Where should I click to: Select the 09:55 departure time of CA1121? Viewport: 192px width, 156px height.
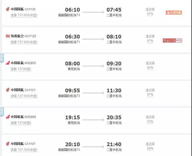tap(72, 91)
